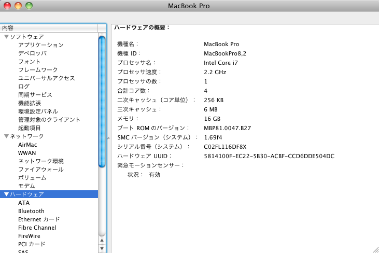
Task: Open 環境設定パネル entry
Action: click(x=38, y=111)
